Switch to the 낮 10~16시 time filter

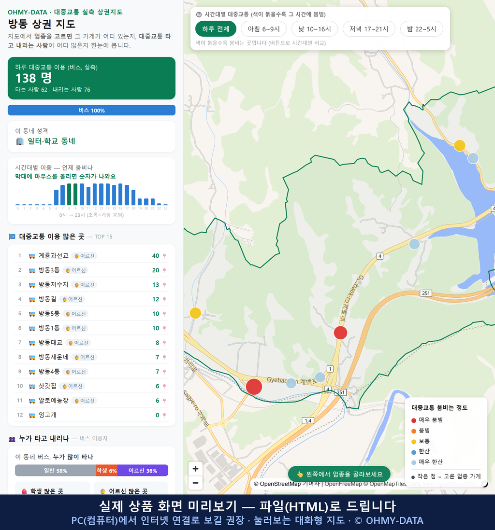pyautogui.click(x=315, y=29)
